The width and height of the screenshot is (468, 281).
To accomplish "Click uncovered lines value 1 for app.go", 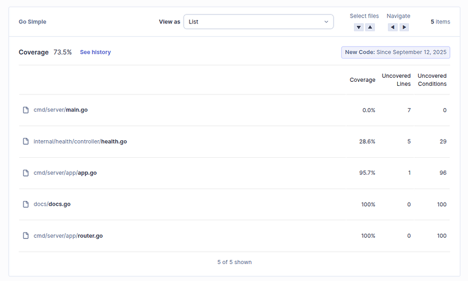I will point(409,173).
